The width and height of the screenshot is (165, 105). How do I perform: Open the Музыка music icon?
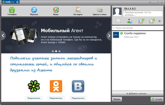tap(34, 10)
